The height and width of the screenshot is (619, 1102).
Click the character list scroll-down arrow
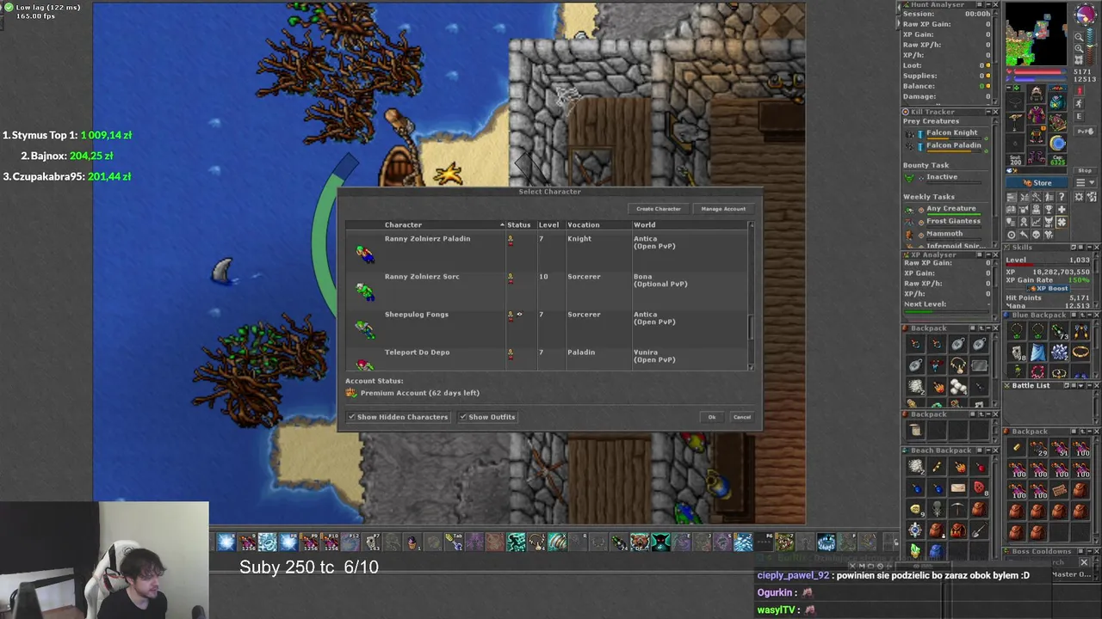coord(752,367)
